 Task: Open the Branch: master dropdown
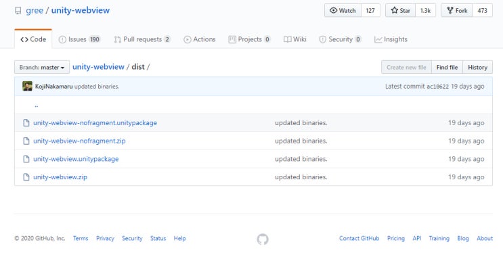point(42,67)
